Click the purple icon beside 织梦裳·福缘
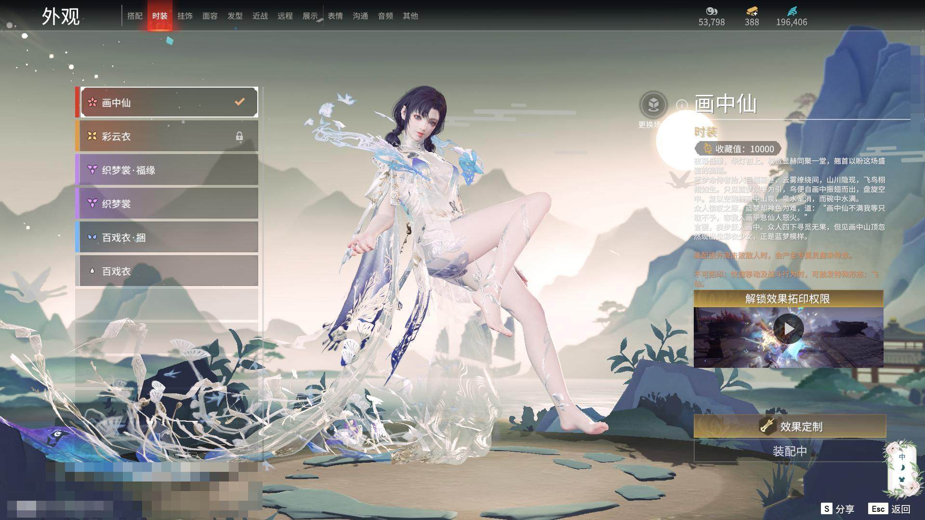 pyautogui.click(x=92, y=169)
